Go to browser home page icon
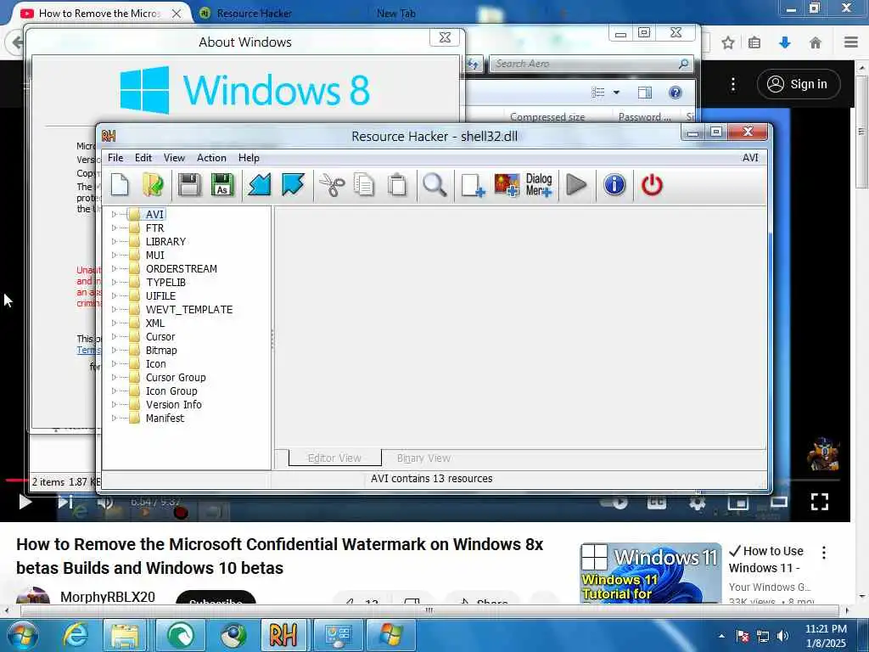 (x=816, y=42)
